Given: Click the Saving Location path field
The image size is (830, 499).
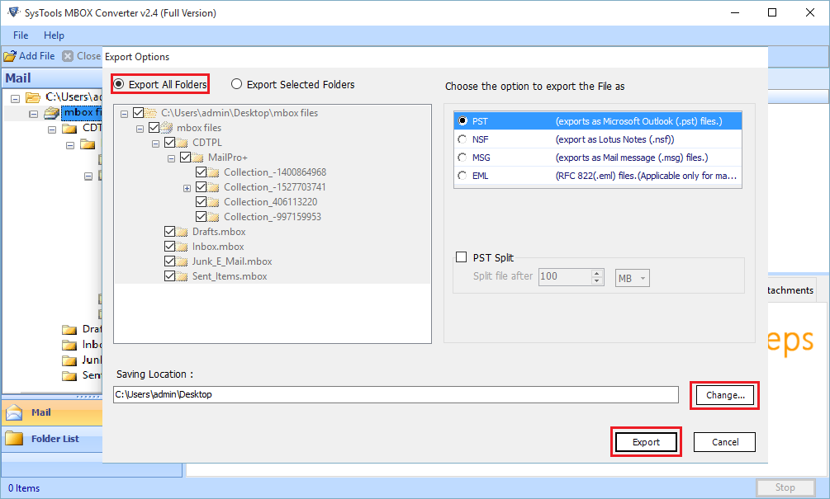Looking at the screenshot, I should point(396,394).
